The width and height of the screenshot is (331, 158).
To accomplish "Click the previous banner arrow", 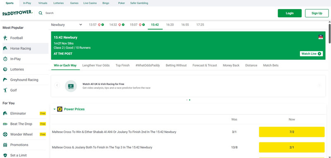I will click(x=57, y=86).
